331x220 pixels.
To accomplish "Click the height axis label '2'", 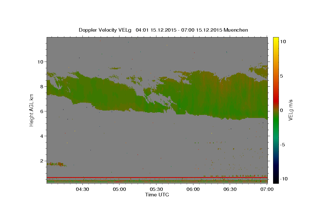I will pyautogui.click(x=42, y=161).
